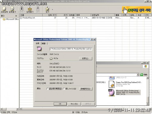Click left arrow of file list scrollbar
Viewport: 152px width, 114px height.
click(x=21, y=109)
